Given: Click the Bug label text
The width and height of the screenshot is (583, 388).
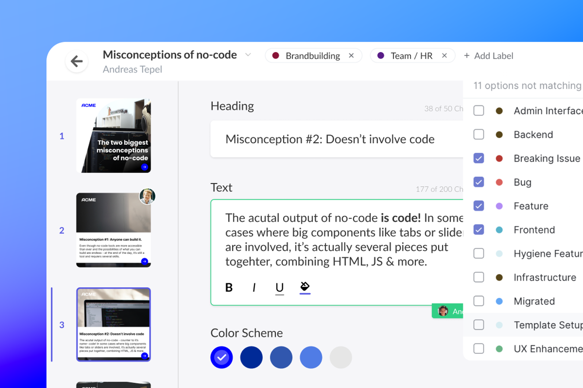Looking at the screenshot, I should (523, 183).
